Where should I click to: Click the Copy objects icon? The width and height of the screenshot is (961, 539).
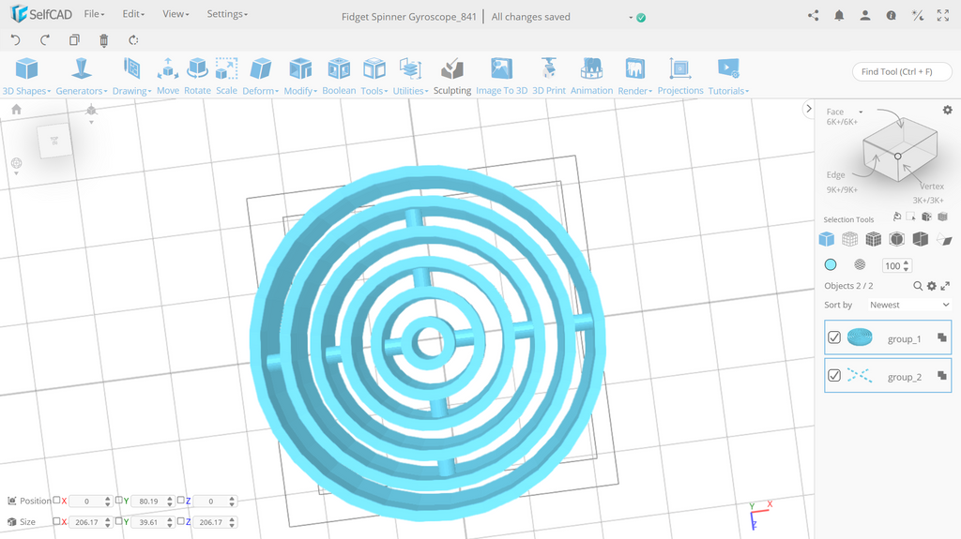[x=74, y=39]
